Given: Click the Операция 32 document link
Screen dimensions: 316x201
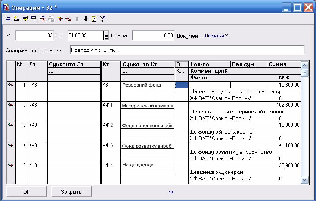Looking at the screenshot, I should pos(217,36).
